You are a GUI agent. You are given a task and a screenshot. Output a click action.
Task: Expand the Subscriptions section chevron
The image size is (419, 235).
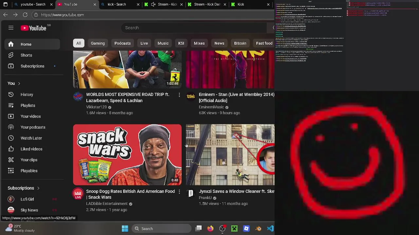[38, 188]
